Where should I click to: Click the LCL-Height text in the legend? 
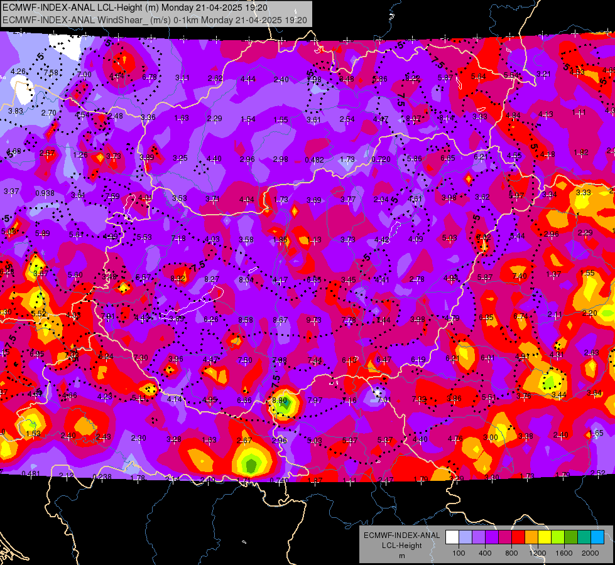(x=401, y=546)
